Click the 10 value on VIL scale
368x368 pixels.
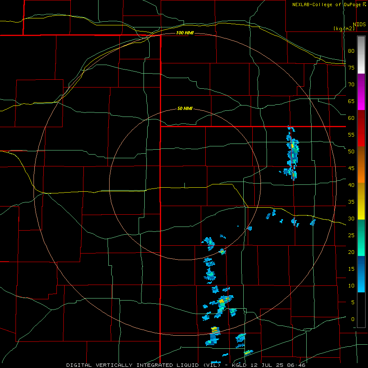pos(351,286)
